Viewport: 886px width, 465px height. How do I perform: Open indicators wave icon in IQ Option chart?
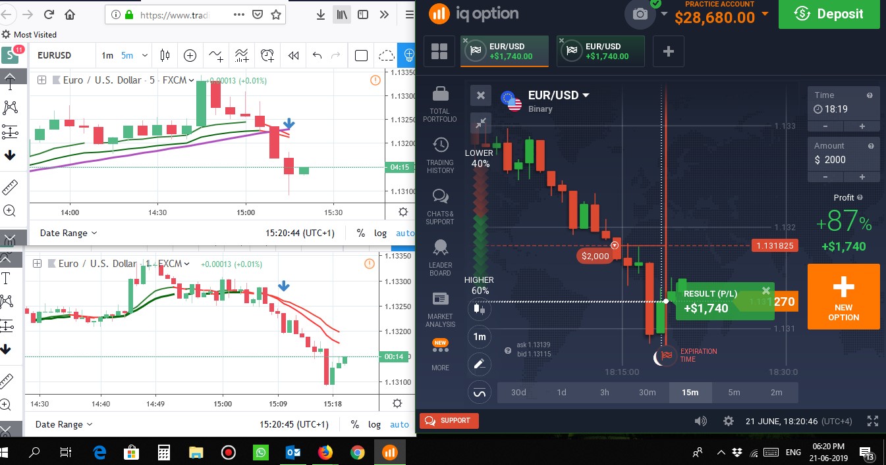[x=480, y=393]
